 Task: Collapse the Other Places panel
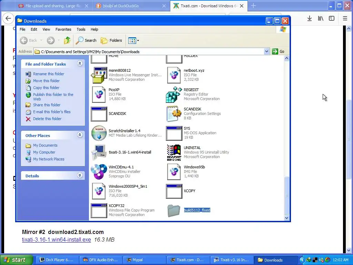pos(80,135)
